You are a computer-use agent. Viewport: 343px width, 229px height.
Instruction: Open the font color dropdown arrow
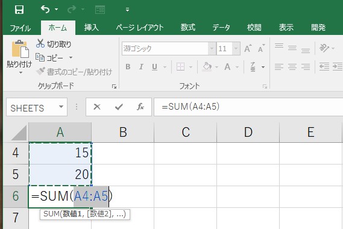pyautogui.click(x=237, y=67)
